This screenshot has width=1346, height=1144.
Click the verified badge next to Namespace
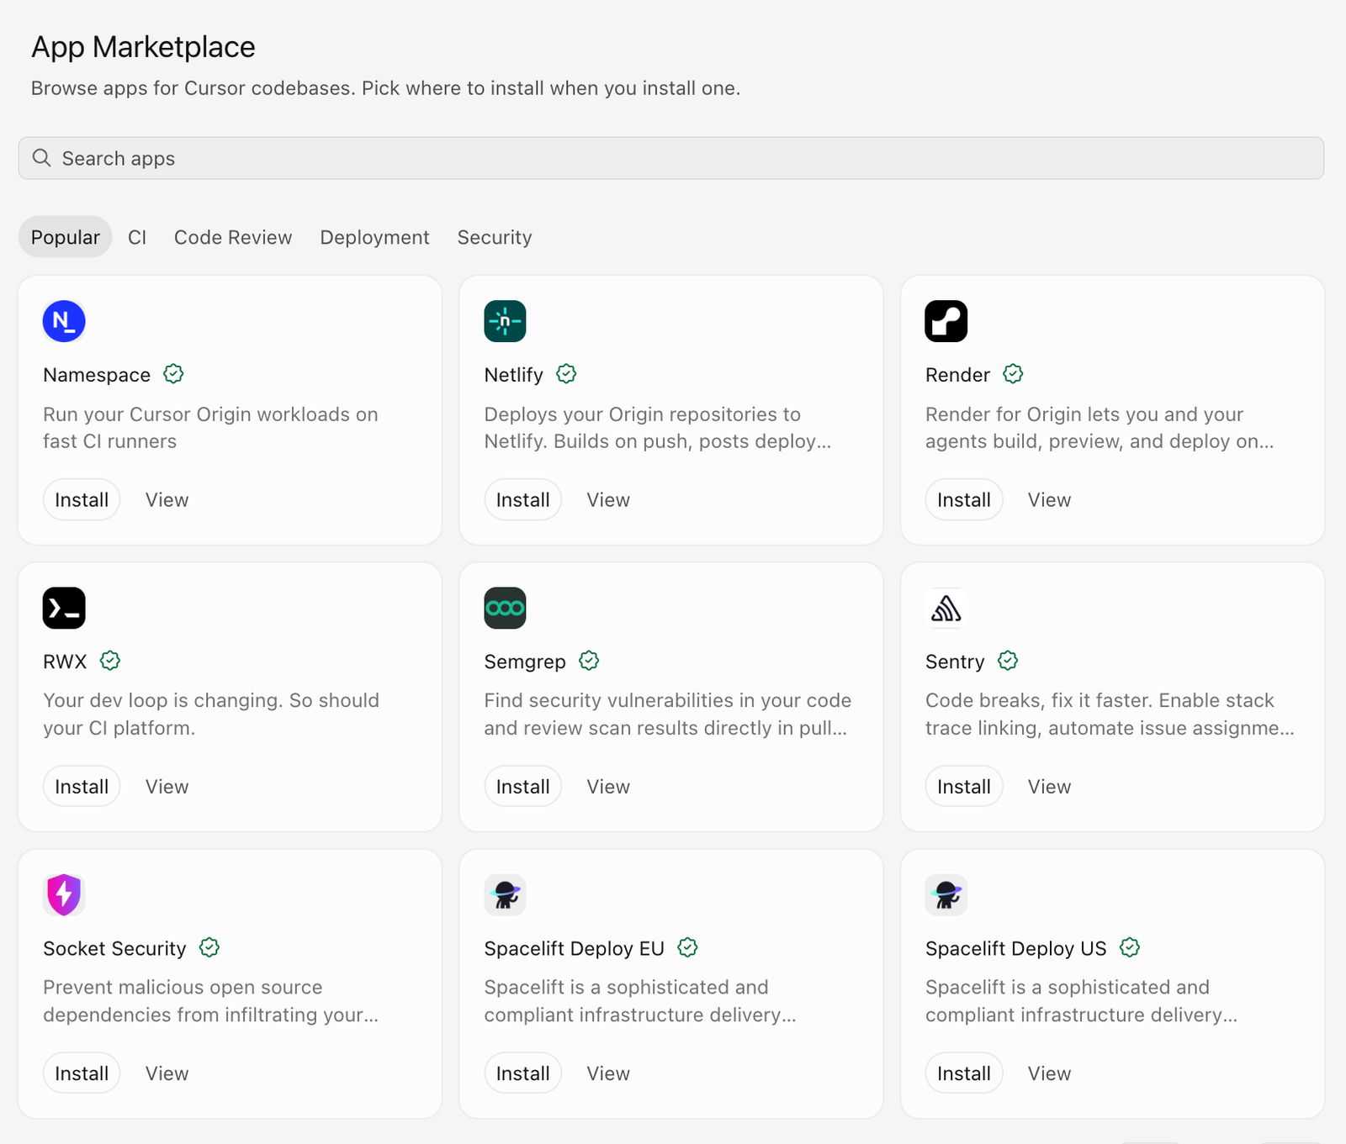(x=173, y=374)
